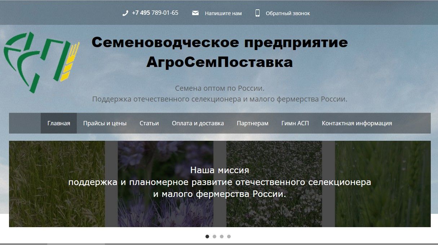Click the Поддержка отечественного селекционера tagline line
The image size is (438, 252).
(x=220, y=99)
